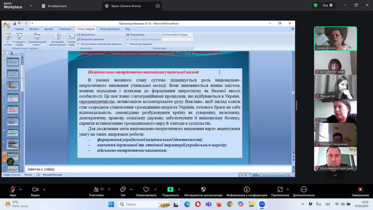Unmute microphone with the Звук button
This screenshot has width=373, height=210.
(x=13, y=190)
